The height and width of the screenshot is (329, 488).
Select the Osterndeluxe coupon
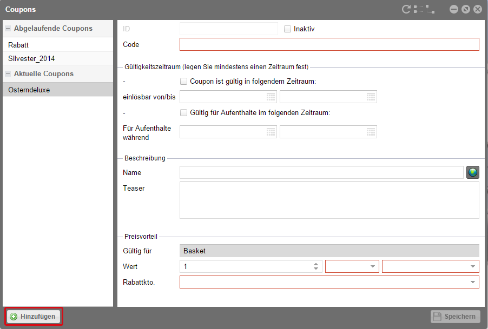click(x=29, y=90)
